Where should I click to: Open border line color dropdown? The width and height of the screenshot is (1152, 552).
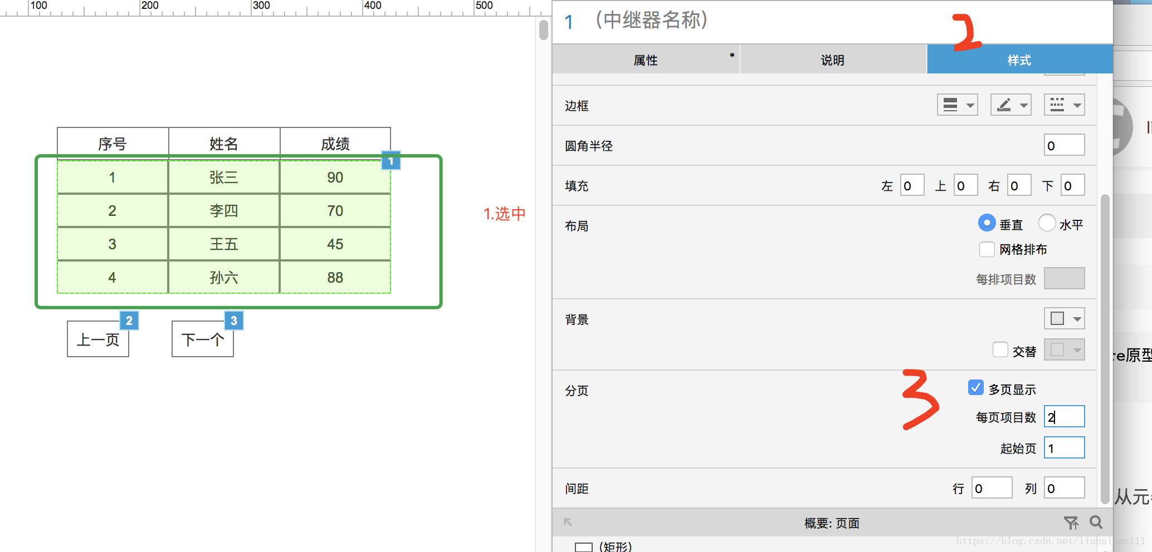(1011, 105)
